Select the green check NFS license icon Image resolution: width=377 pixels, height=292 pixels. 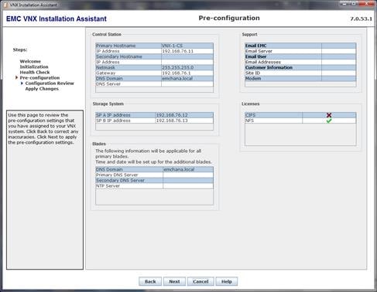pos(329,121)
